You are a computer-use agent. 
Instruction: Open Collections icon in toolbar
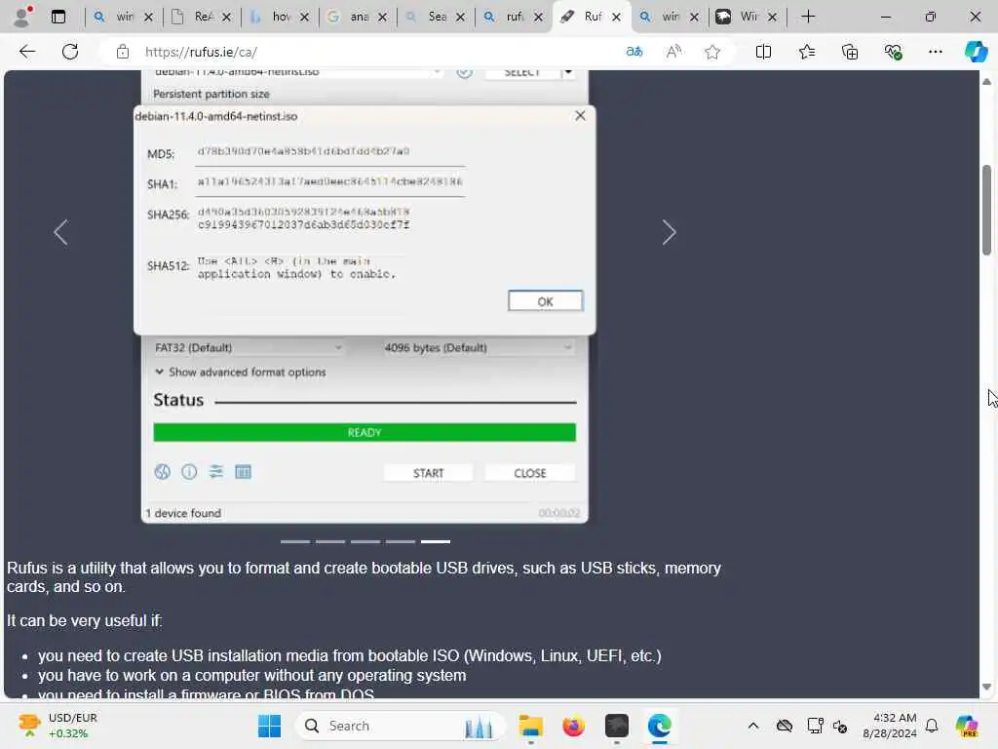[x=850, y=52]
